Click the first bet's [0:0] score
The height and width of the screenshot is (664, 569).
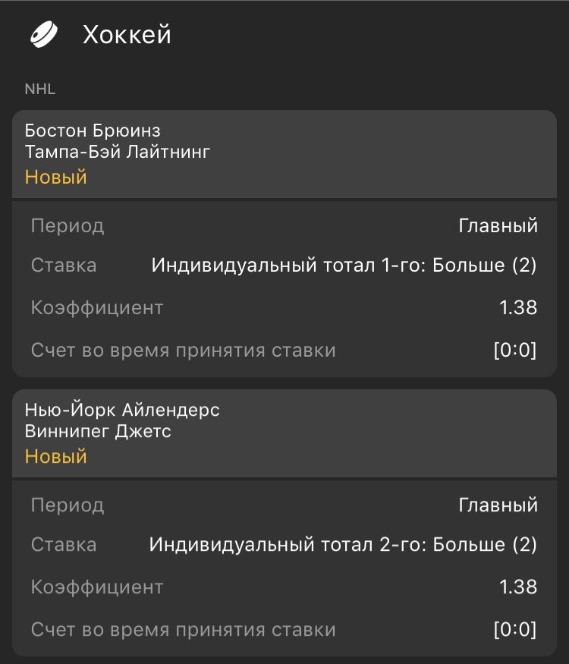tap(514, 350)
